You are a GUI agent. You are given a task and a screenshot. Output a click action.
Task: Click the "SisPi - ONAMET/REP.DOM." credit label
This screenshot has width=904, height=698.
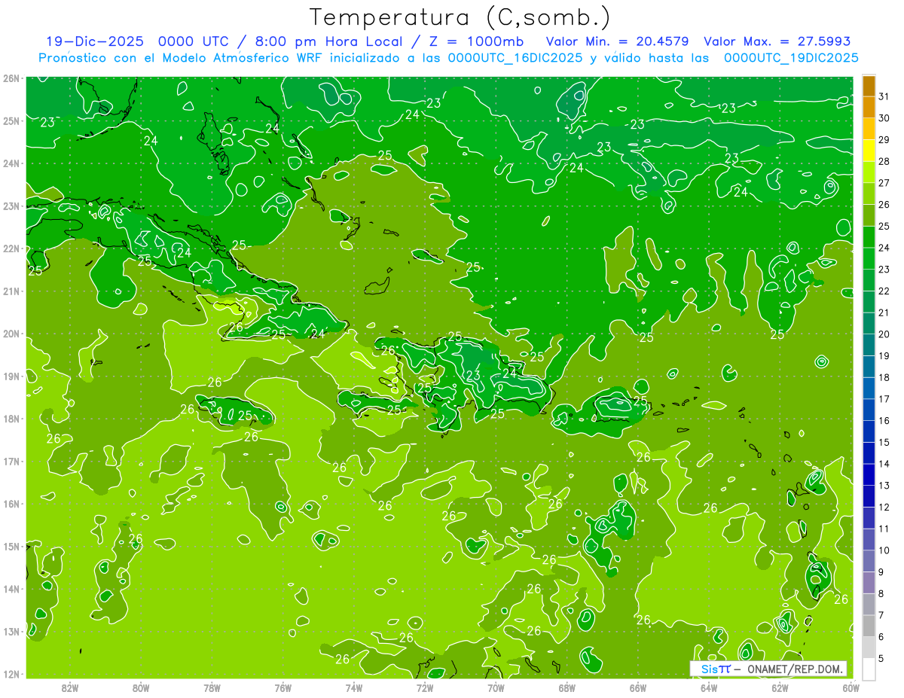point(768,669)
